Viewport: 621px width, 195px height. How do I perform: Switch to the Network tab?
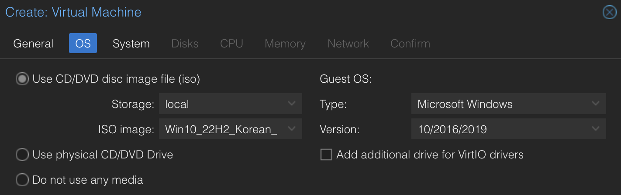tap(348, 44)
